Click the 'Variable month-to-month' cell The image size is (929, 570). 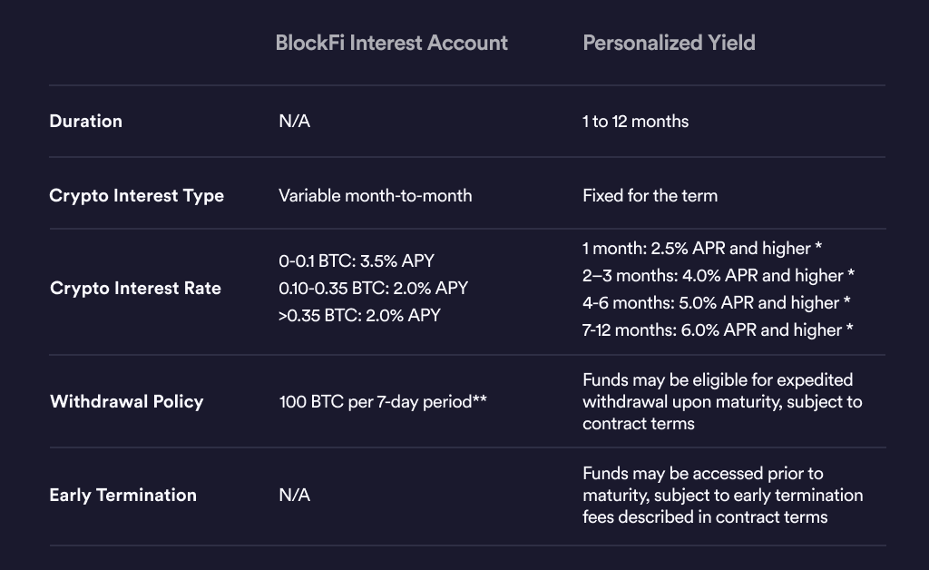(375, 195)
